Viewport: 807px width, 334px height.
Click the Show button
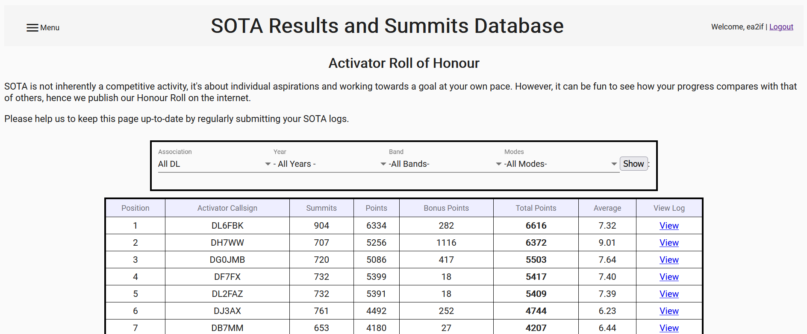tap(633, 164)
